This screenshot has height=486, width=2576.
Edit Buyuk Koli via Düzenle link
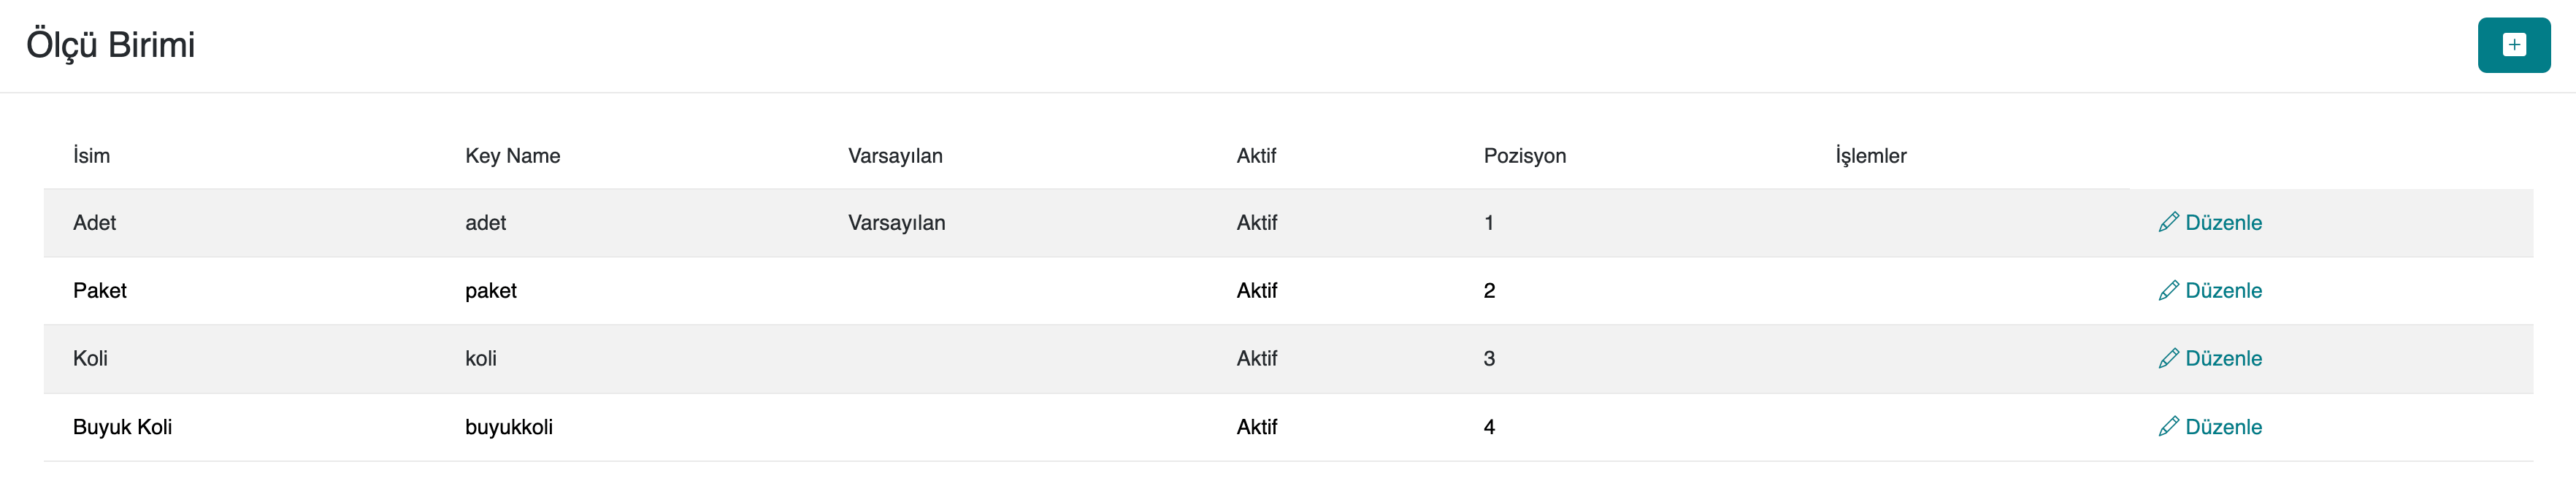tap(2222, 426)
